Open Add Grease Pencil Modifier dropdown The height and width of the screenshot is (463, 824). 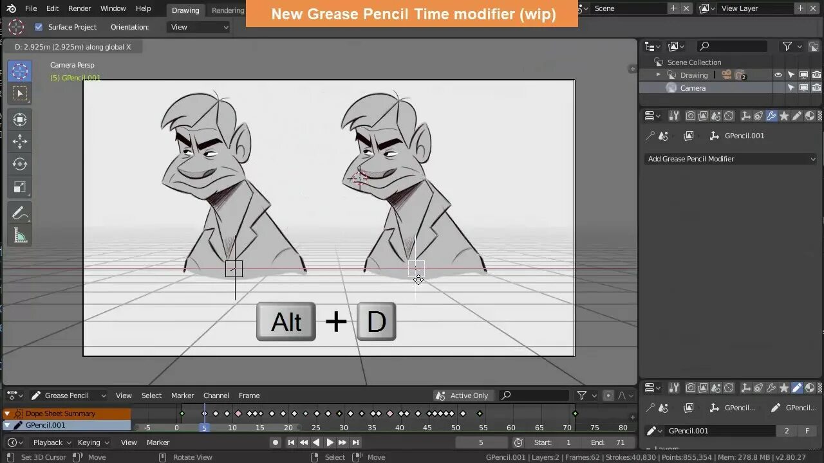pyautogui.click(x=731, y=159)
